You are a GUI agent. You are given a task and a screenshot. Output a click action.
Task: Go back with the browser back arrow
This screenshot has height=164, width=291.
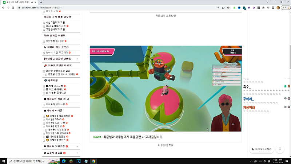(3, 8)
